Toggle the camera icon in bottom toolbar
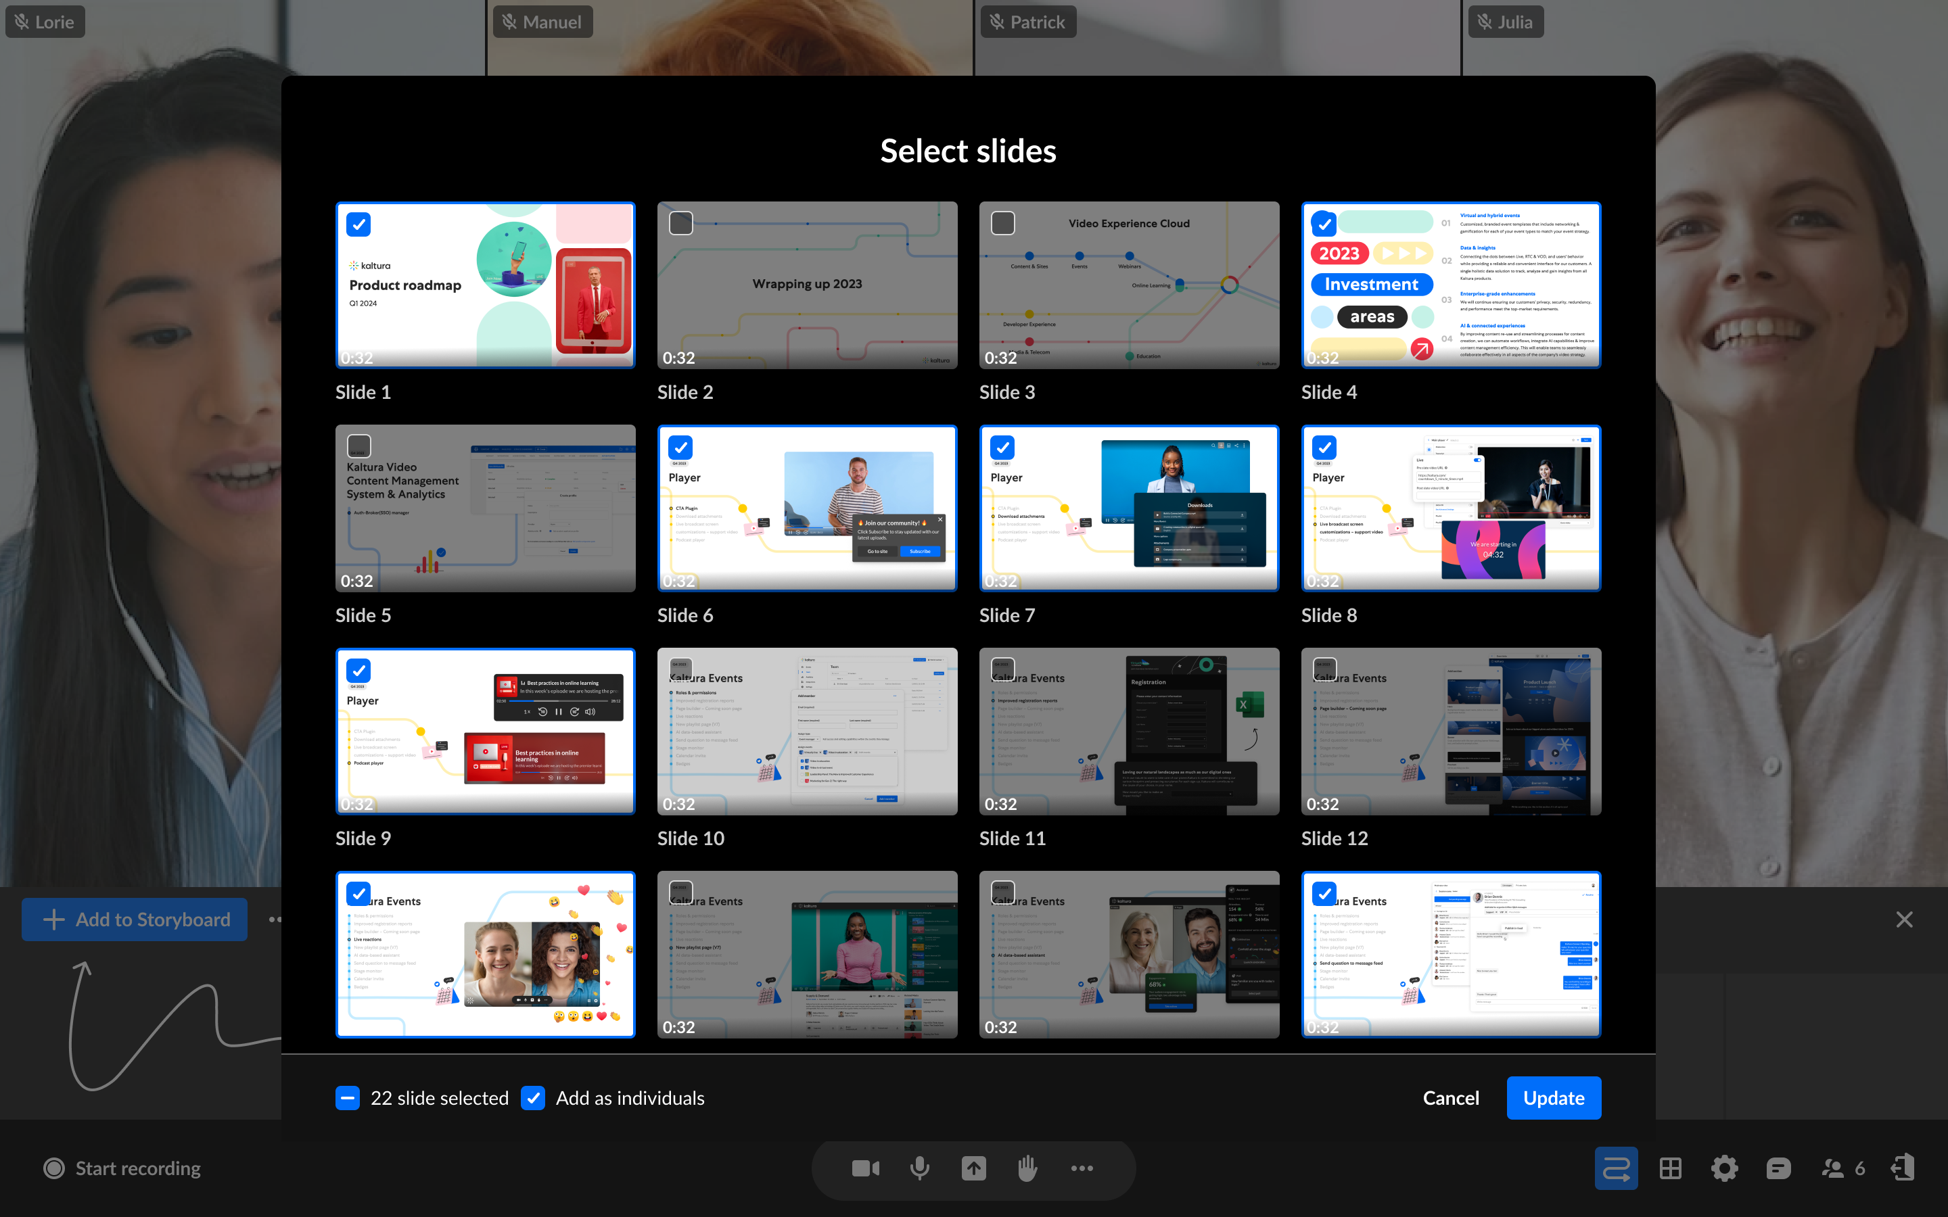This screenshot has width=1948, height=1217. (865, 1168)
